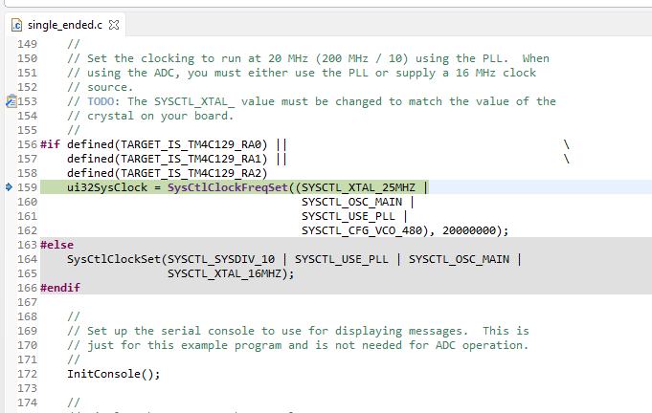This screenshot has height=413, width=652.
Task: Click the SysCtlClockFreqSet function call
Action: [x=228, y=187]
